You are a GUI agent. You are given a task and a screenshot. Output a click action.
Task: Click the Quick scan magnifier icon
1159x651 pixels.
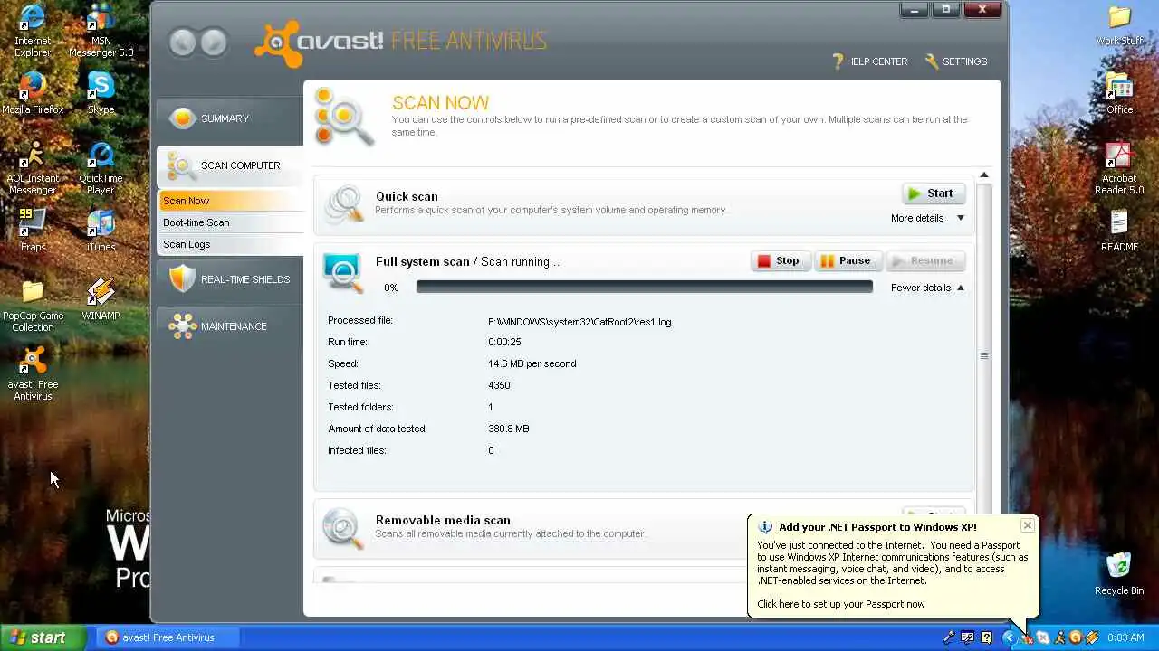pyautogui.click(x=344, y=203)
